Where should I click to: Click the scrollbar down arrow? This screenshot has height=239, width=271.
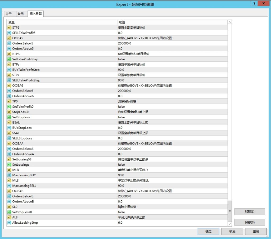pyautogui.click(x=229, y=224)
